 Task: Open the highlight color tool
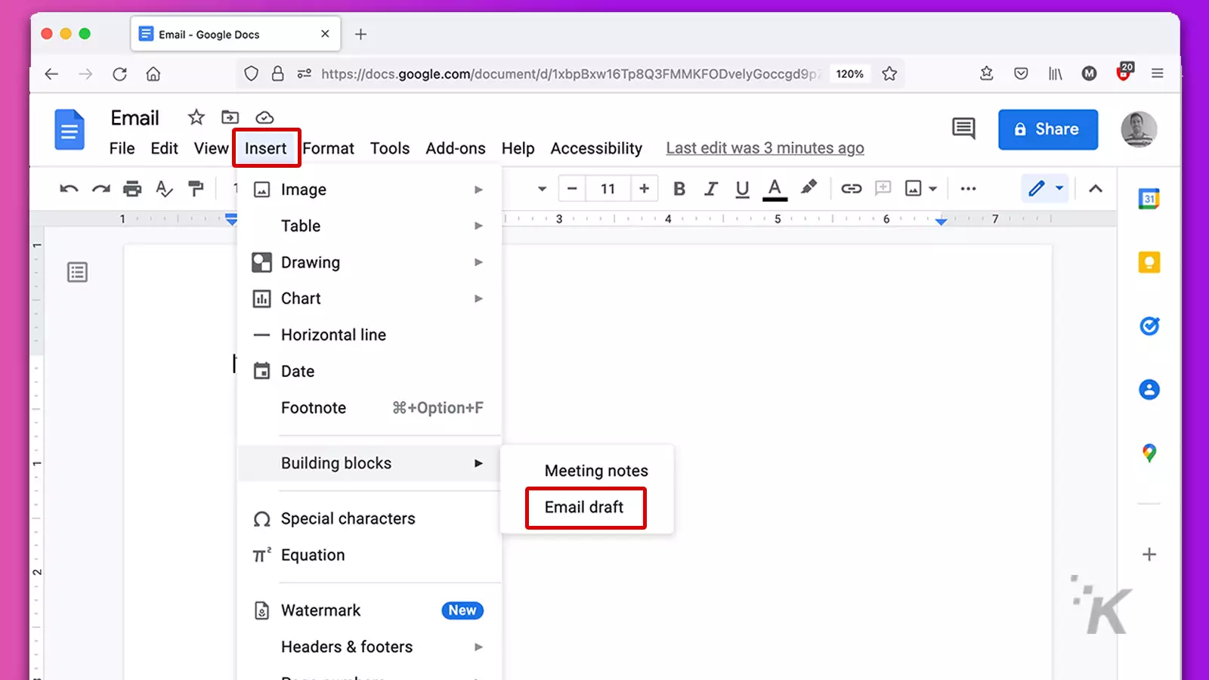coord(809,187)
